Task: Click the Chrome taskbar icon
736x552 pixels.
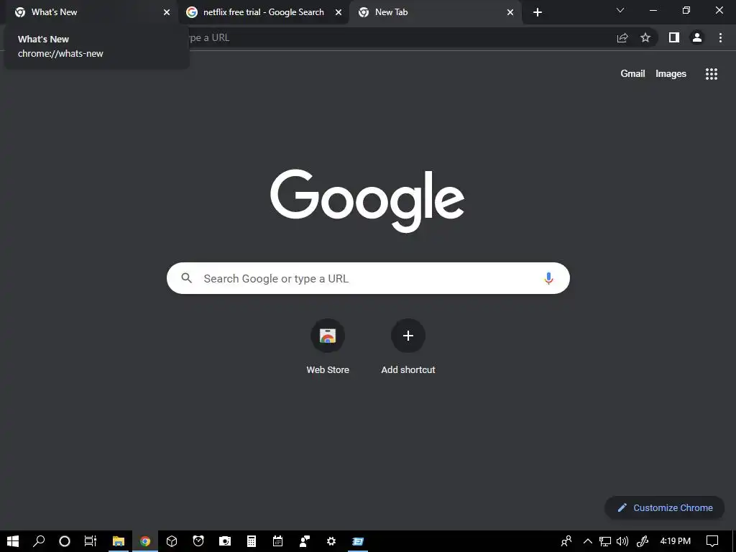Action: pyautogui.click(x=145, y=541)
